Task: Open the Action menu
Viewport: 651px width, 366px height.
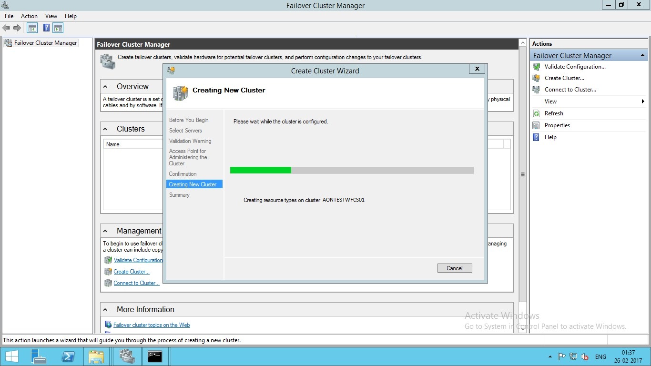Action: click(x=29, y=16)
